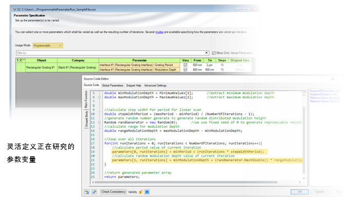Open the Usage Mode Programmable dropdown
Screen dimensions: 344x200
pos(48,45)
